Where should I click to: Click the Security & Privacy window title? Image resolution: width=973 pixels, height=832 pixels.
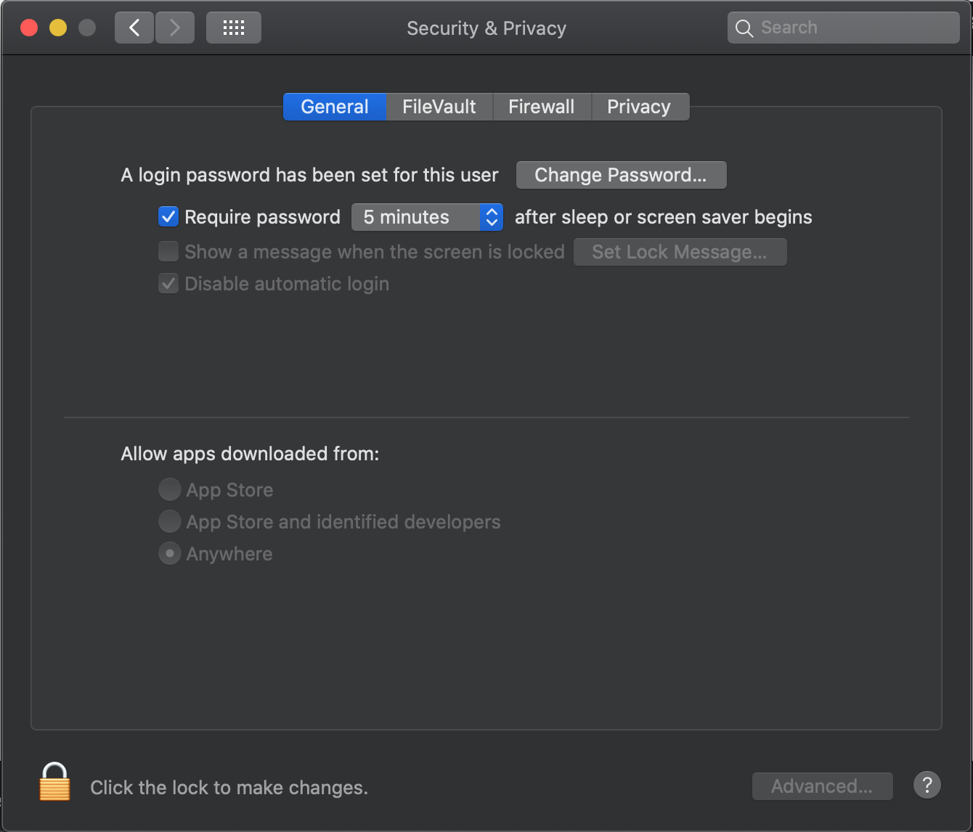486,28
